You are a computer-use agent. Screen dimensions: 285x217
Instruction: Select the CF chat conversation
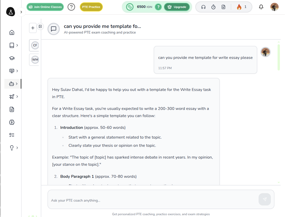35,45
